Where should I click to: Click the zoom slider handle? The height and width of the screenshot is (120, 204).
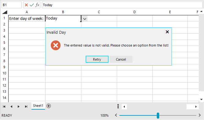click(x=158, y=115)
